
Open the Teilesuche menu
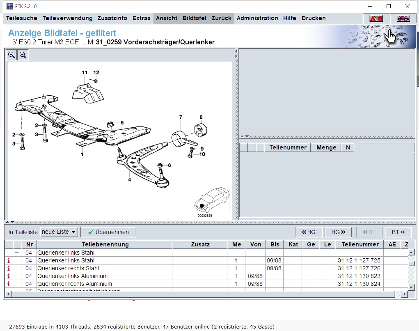(22, 18)
